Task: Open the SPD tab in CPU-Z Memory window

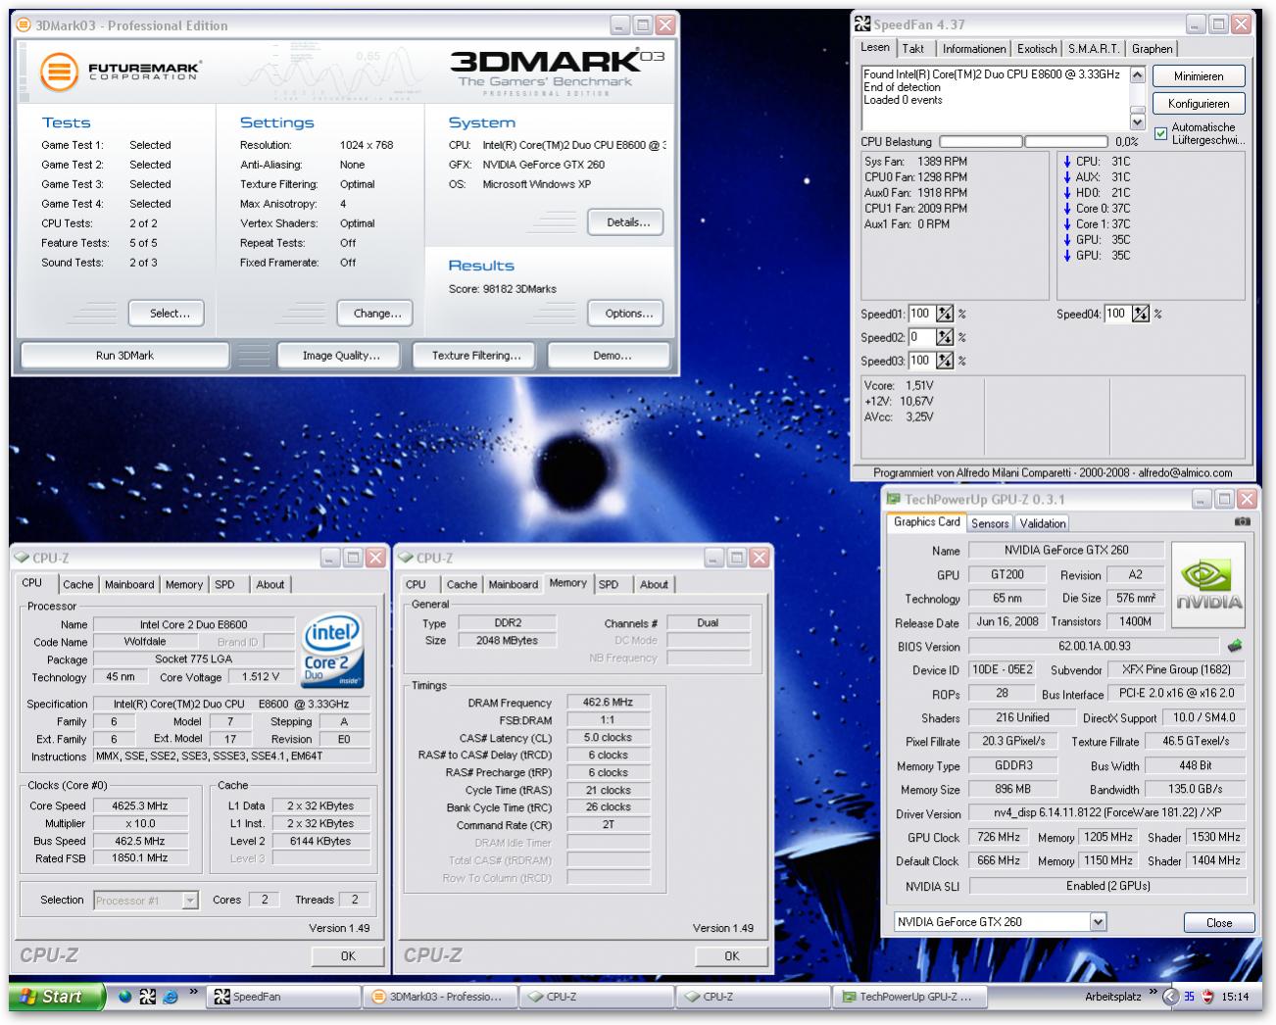Action: tap(609, 584)
